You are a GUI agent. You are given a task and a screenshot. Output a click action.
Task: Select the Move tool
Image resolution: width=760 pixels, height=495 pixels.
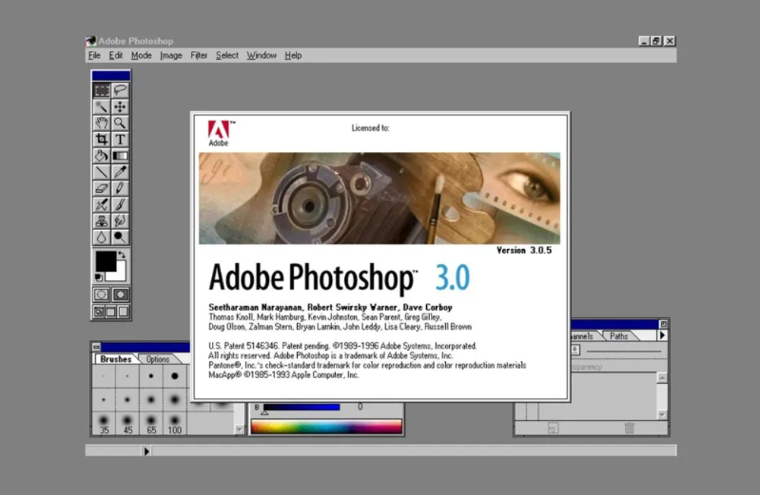pos(120,106)
